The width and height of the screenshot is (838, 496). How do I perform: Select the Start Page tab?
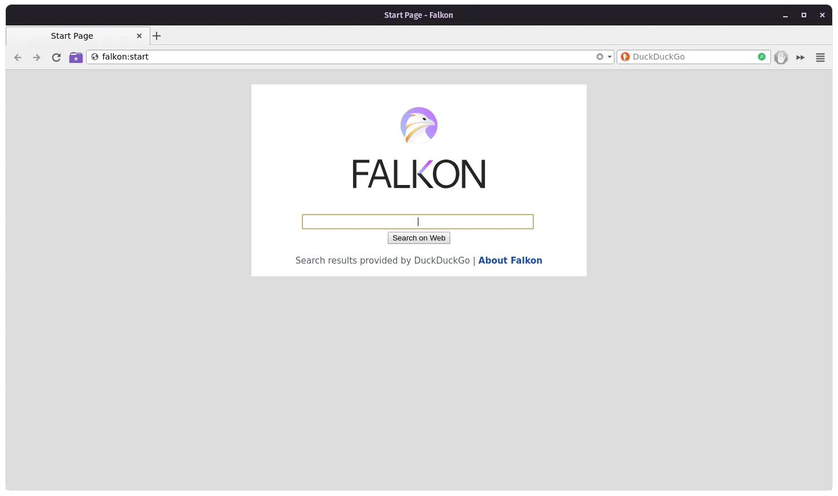[72, 36]
